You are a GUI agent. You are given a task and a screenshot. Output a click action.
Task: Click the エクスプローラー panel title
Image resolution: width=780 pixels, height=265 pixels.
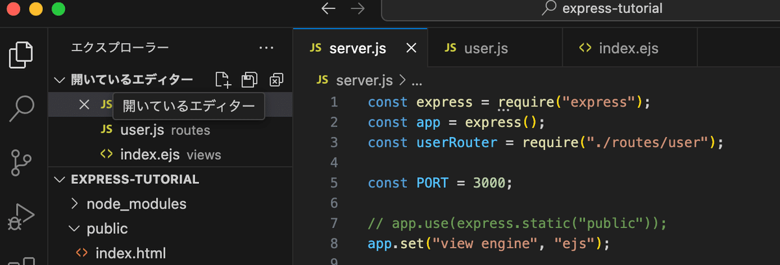pos(120,47)
